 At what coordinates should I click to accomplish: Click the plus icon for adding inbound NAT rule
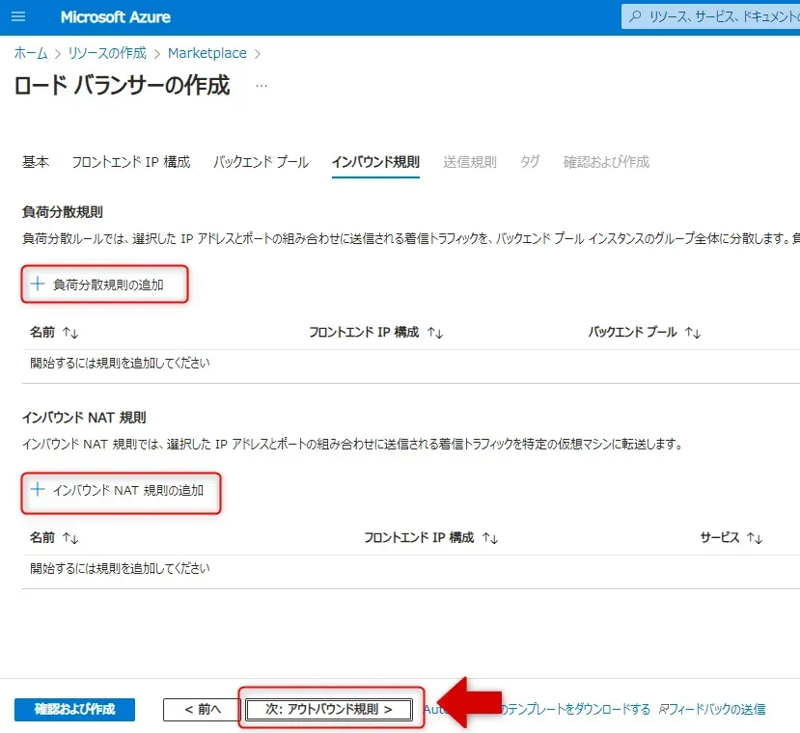tap(38, 490)
